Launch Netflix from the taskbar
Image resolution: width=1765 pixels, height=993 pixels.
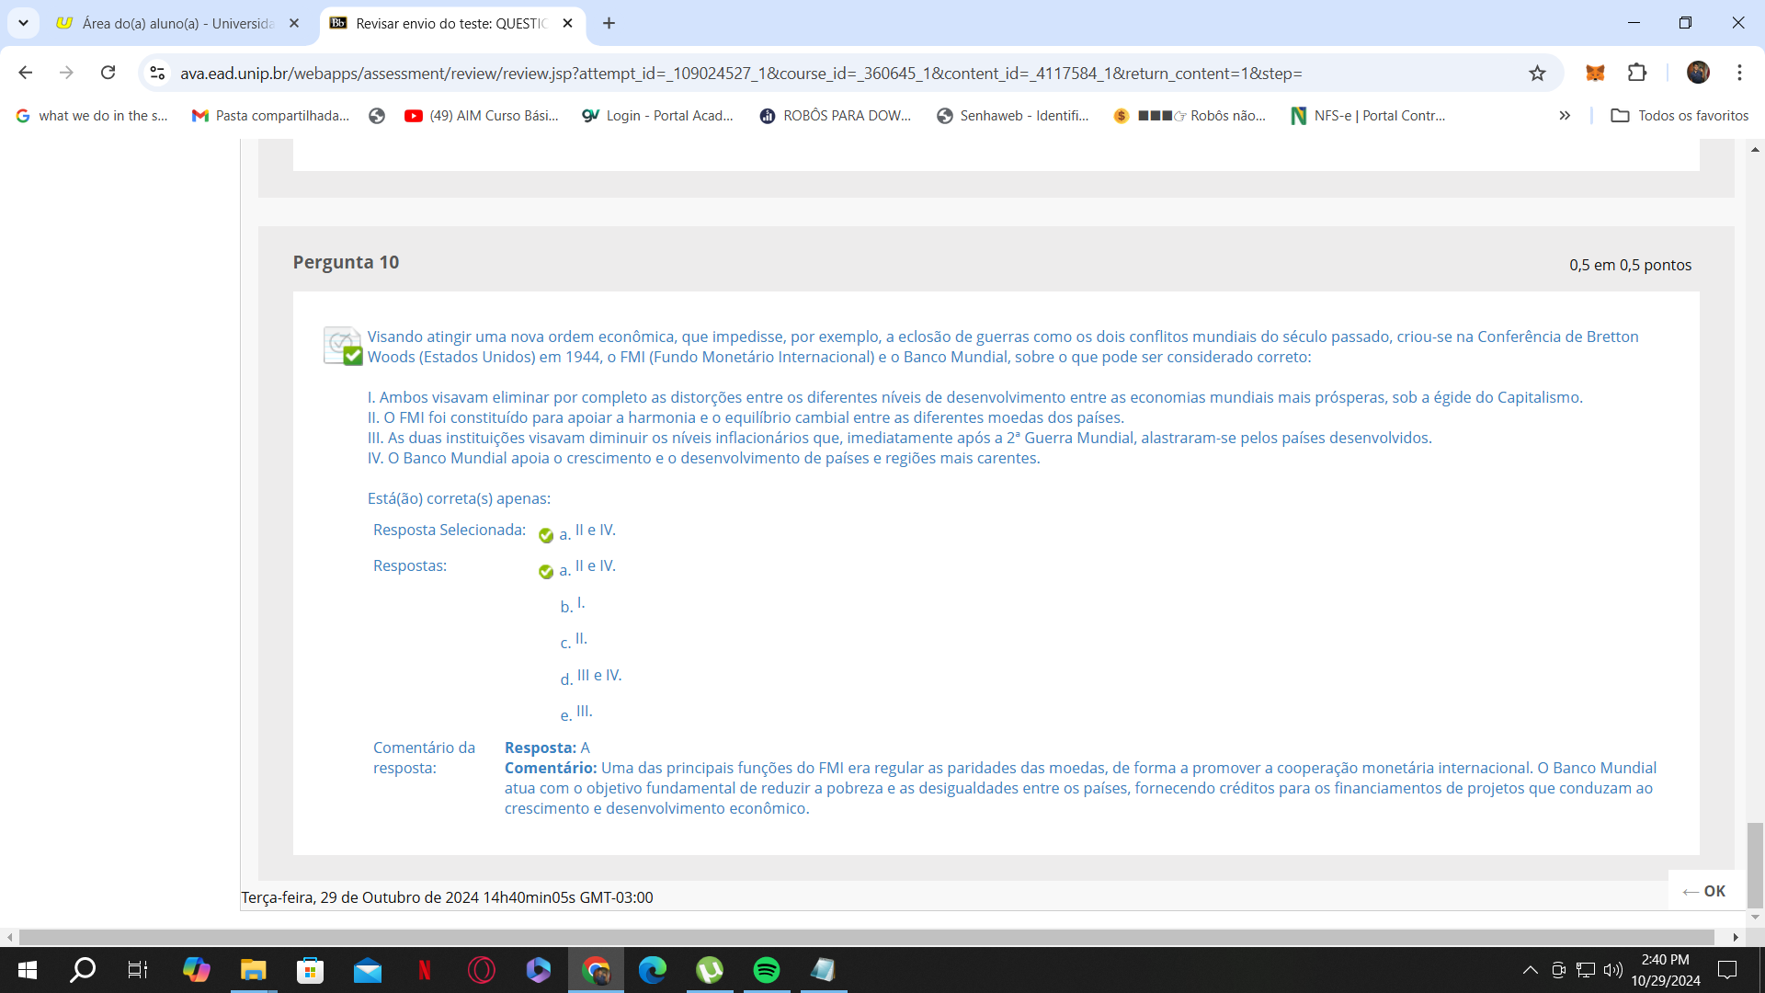pyautogui.click(x=425, y=970)
